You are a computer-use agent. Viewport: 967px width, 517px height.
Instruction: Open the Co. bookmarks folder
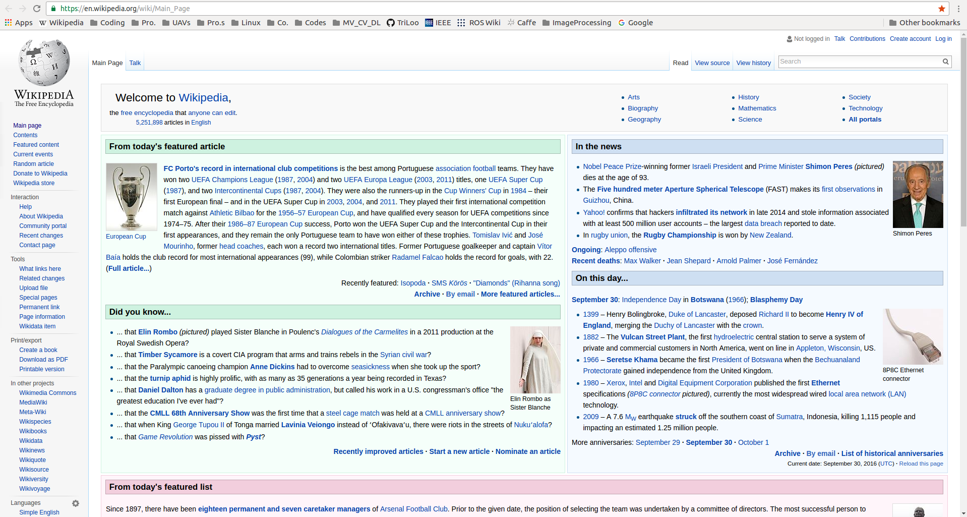(x=278, y=23)
